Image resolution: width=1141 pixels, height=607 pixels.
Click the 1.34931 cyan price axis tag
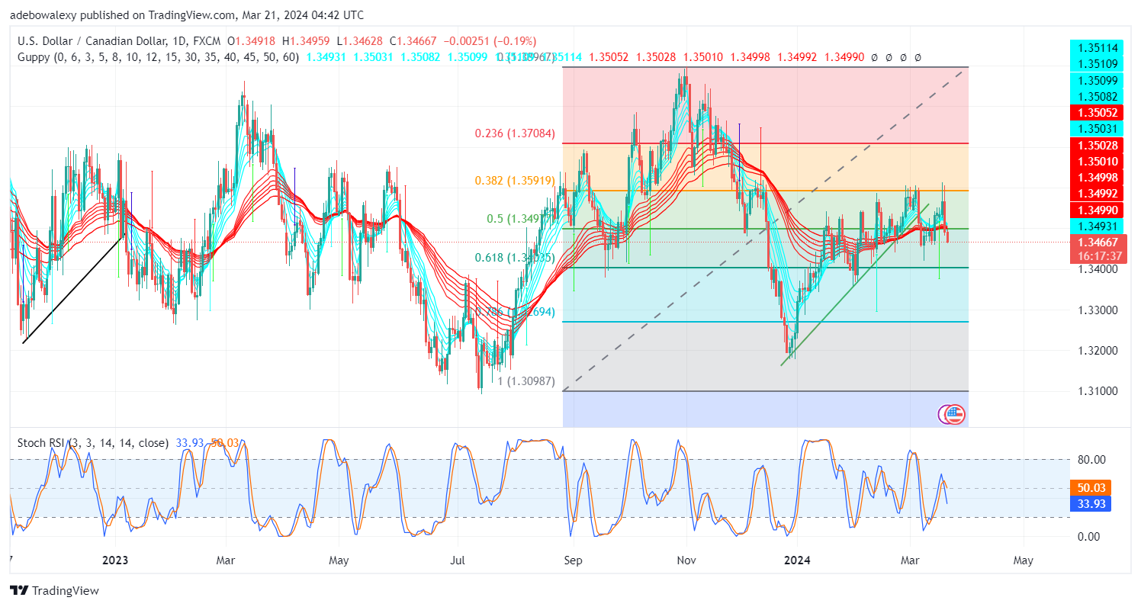[1098, 225]
